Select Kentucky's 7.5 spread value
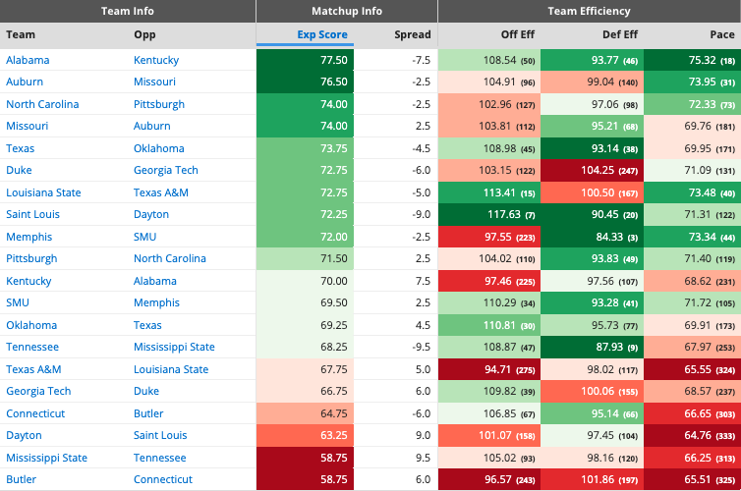This screenshot has width=741, height=491. [423, 281]
